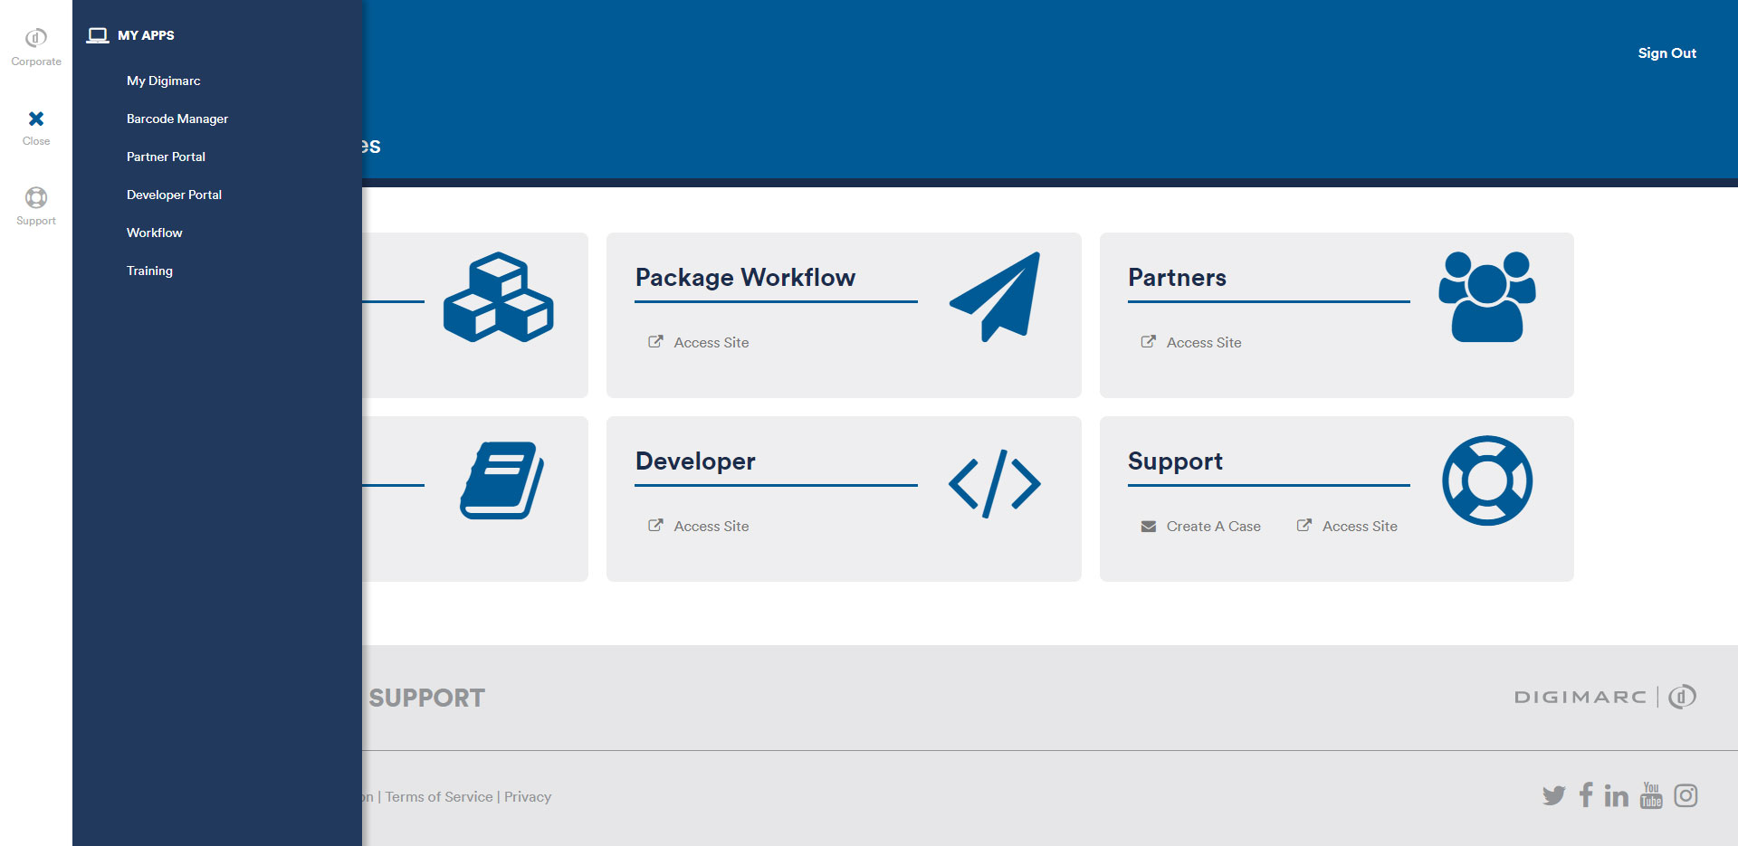Viewport: 1738px width, 846px height.
Task: Click the Developer card heading
Action: [x=695, y=461]
